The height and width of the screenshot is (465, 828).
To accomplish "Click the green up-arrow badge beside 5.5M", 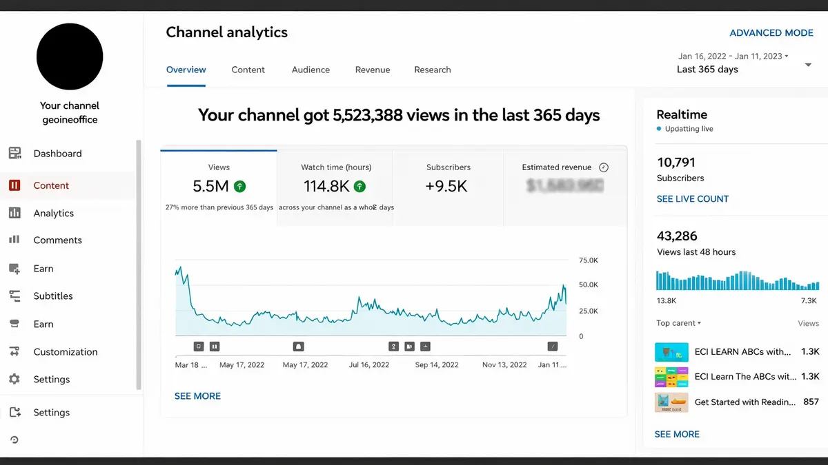I will click(x=240, y=186).
